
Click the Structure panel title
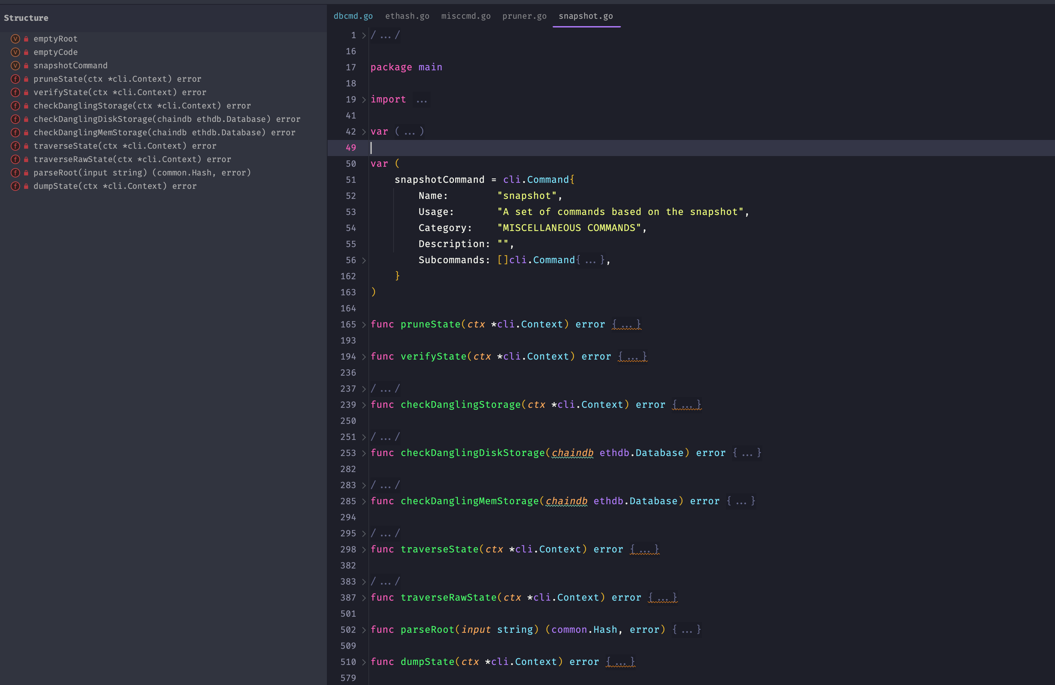tap(26, 18)
